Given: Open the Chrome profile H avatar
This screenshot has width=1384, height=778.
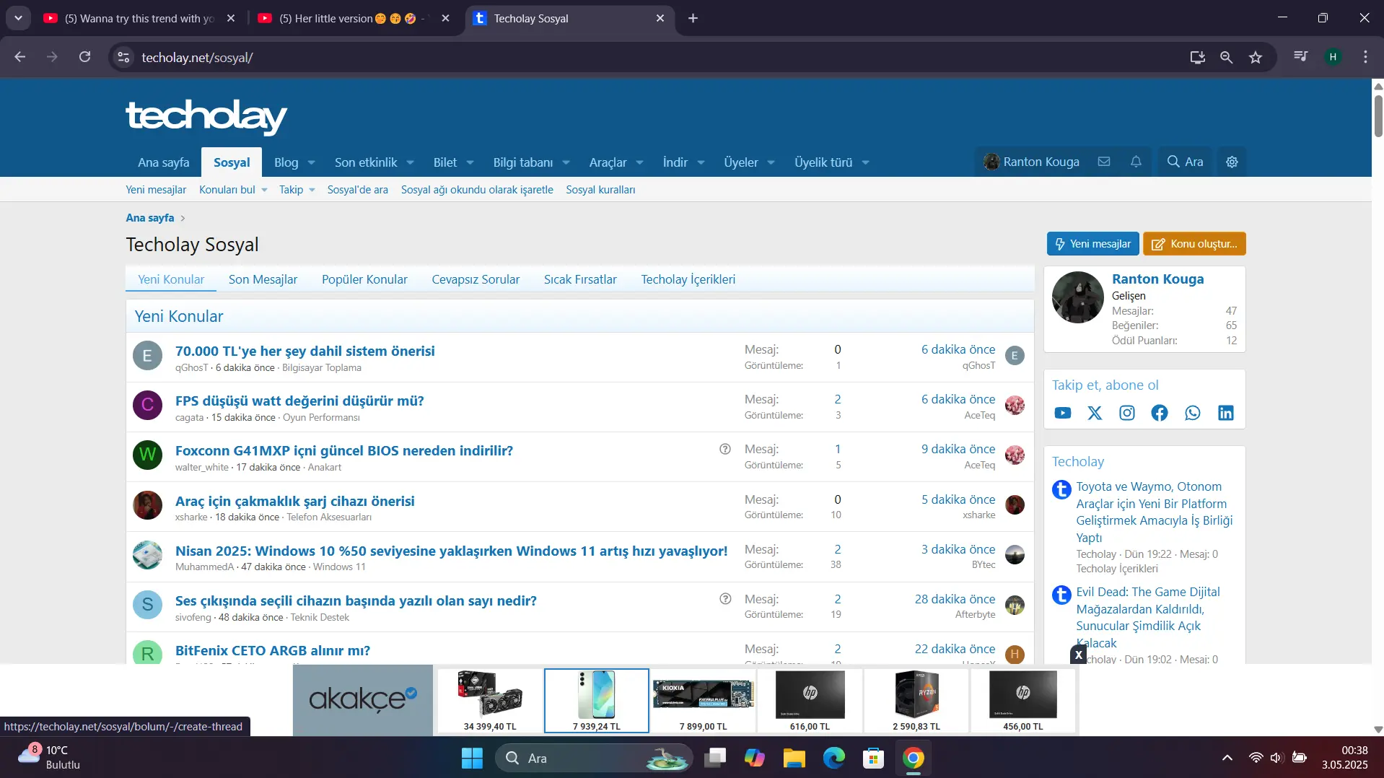Looking at the screenshot, I should pyautogui.click(x=1333, y=56).
